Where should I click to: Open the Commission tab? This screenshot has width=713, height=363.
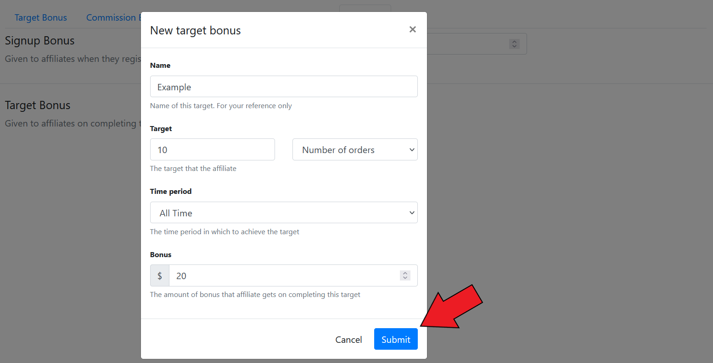pyautogui.click(x=113, y=17)
